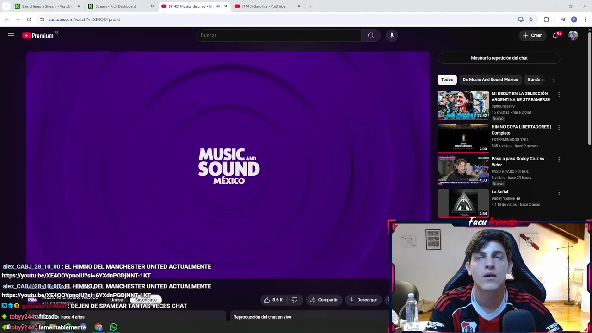Go to YouTube Premium home logo
The width and height of the screenshot is (592, 333).
pos(38,36)
